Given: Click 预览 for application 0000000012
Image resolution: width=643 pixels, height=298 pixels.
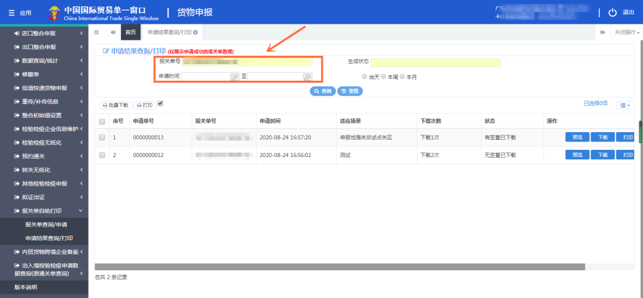Looking at the screenshot, I should tap(578, 155).
